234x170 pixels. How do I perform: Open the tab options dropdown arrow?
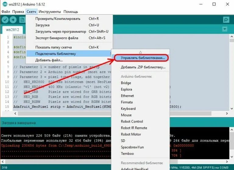(225, 29)
